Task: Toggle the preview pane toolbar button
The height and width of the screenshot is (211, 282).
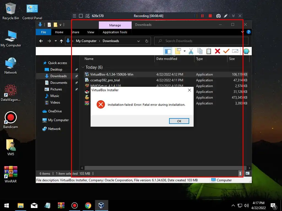Action: click(168, 51)
